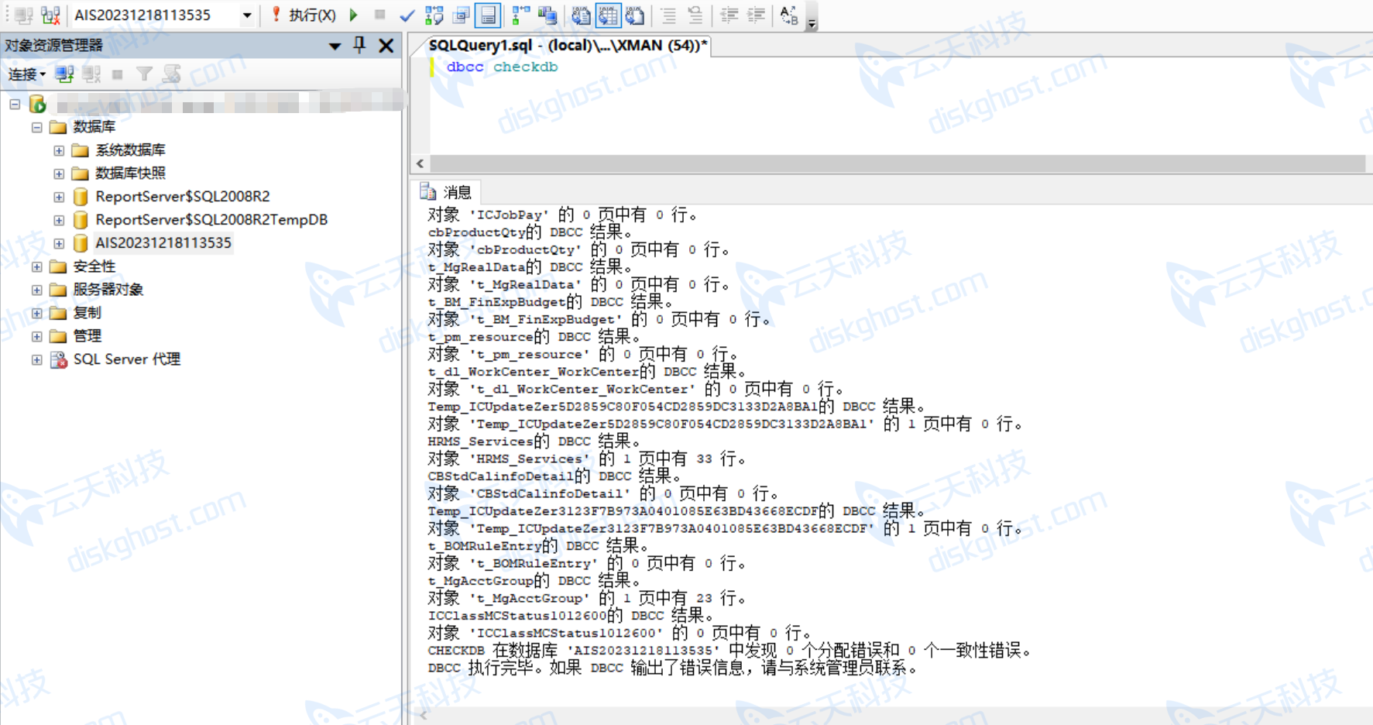Viewport: 1373px width, 725px height.
Task: Uncomment the selected lines
Action: coord(695,15)
